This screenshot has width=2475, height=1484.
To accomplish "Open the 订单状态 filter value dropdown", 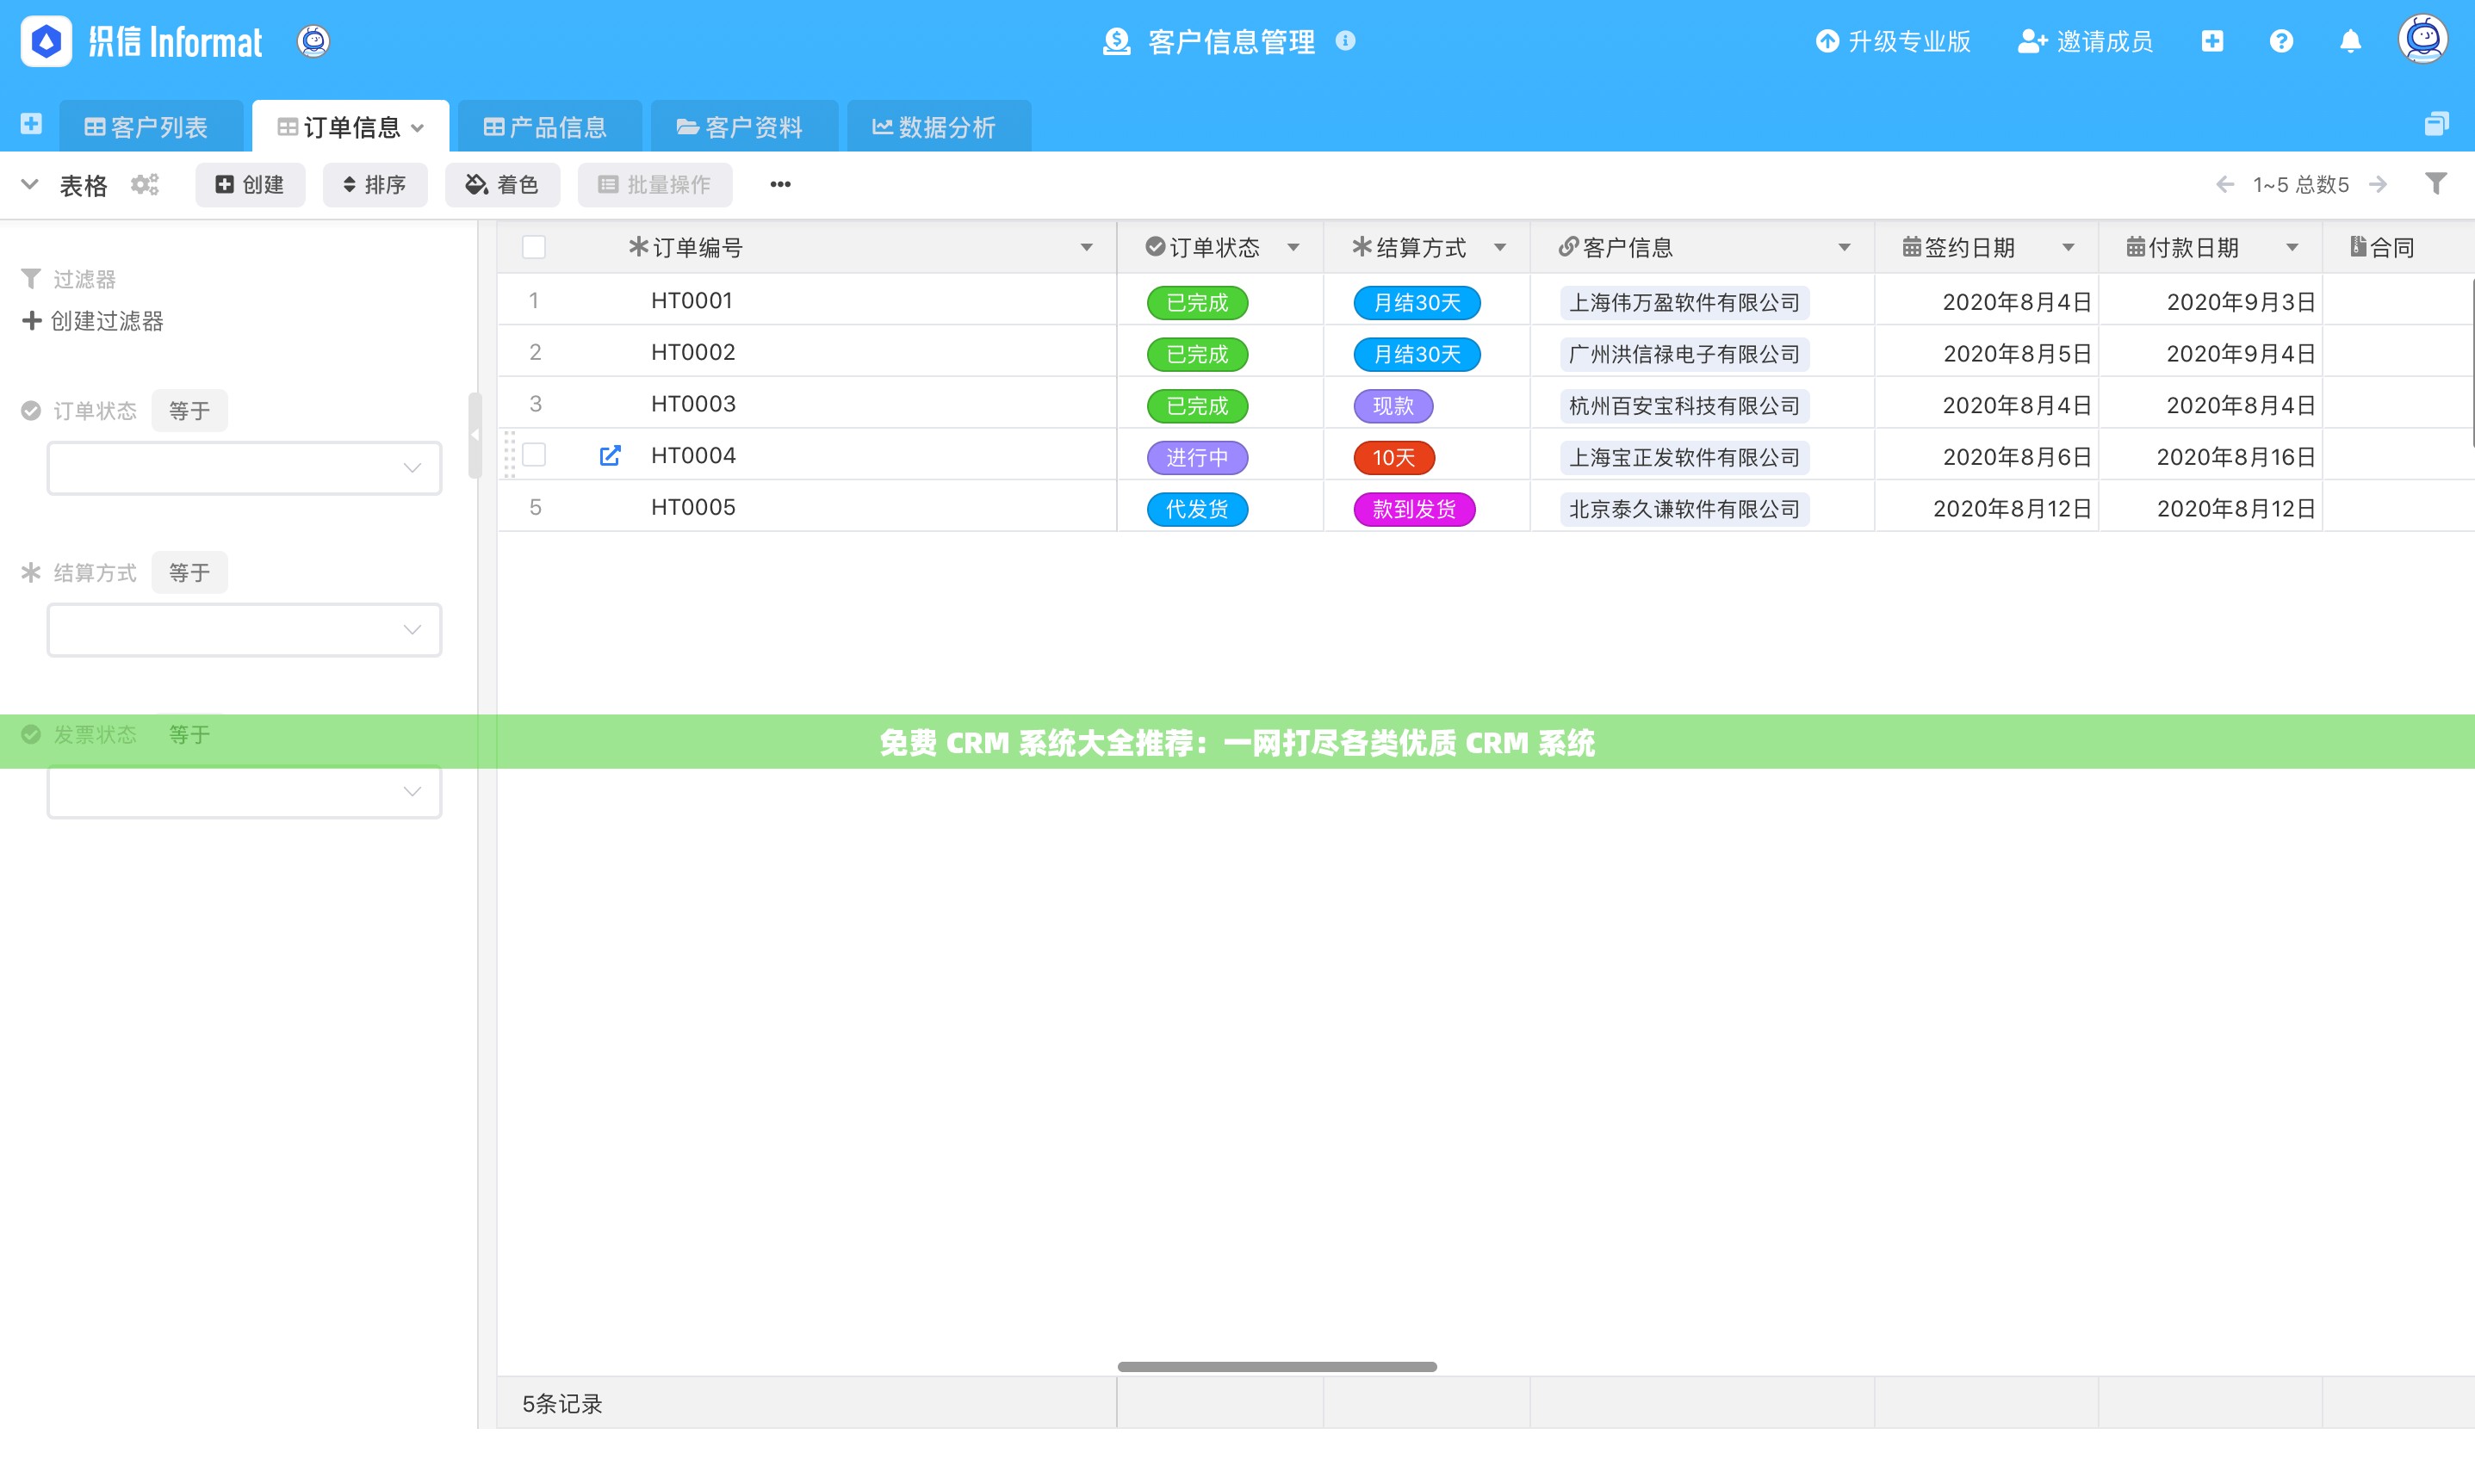I will click(x=244, y=468).
